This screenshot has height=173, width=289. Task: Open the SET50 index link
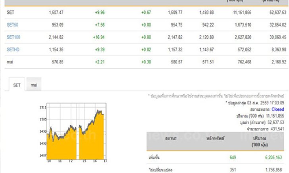coord(12,25)
